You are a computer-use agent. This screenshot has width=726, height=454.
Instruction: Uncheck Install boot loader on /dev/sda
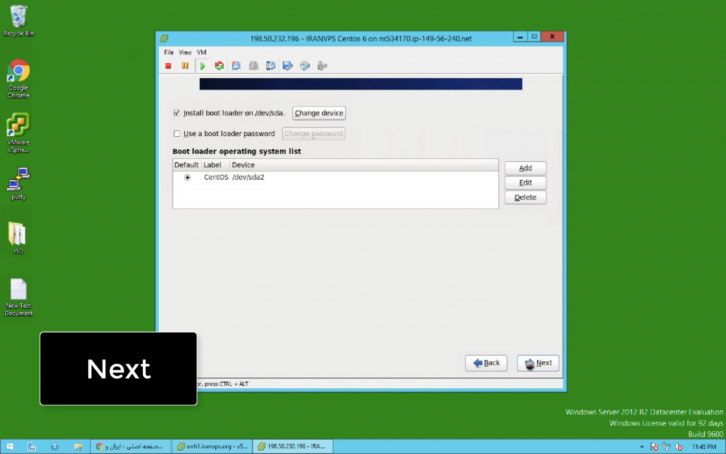point(177,113)
